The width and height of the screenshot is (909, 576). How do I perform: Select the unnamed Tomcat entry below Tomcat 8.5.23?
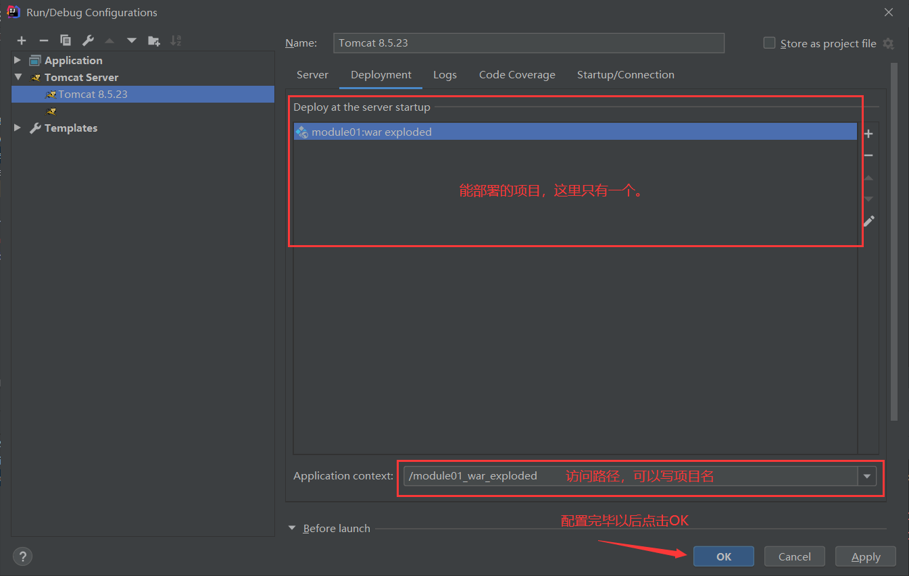(x=51, y=111)
